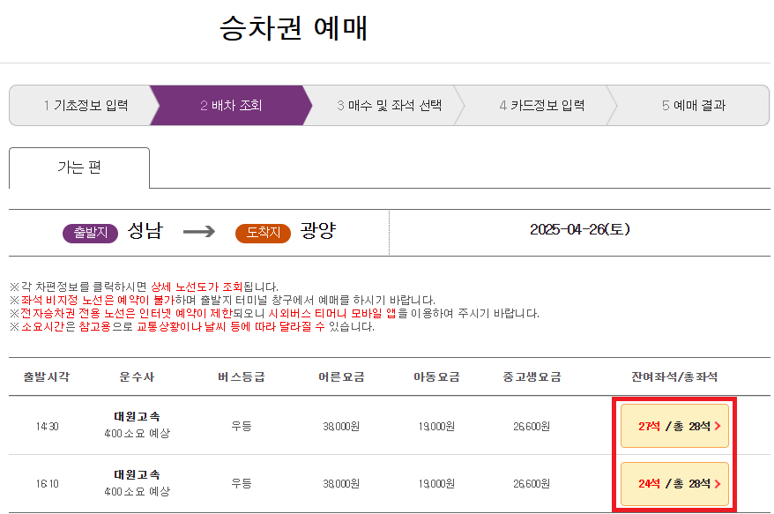Viewport: 774px width, 514px height.
Task: Click the 출발시각 column header
Action: (47, 377)
